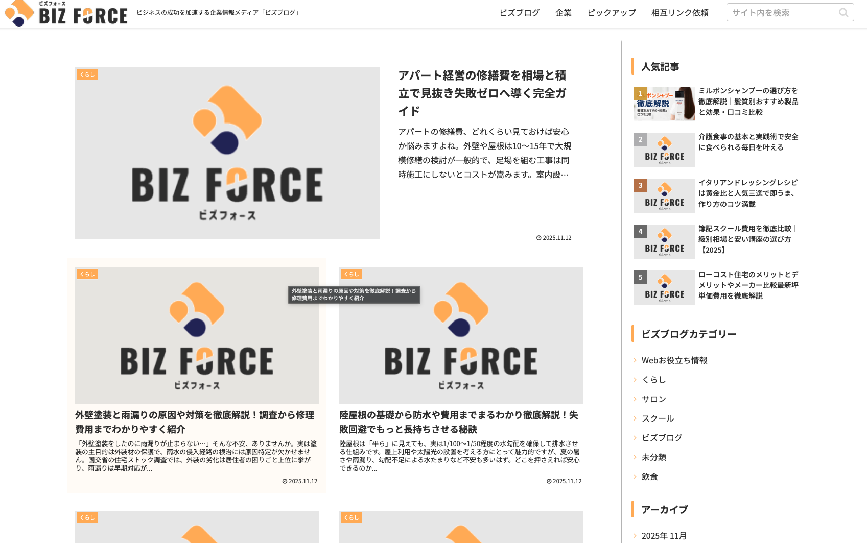
Task: Open the Webお役立ち情報 category
Action: 674,360
